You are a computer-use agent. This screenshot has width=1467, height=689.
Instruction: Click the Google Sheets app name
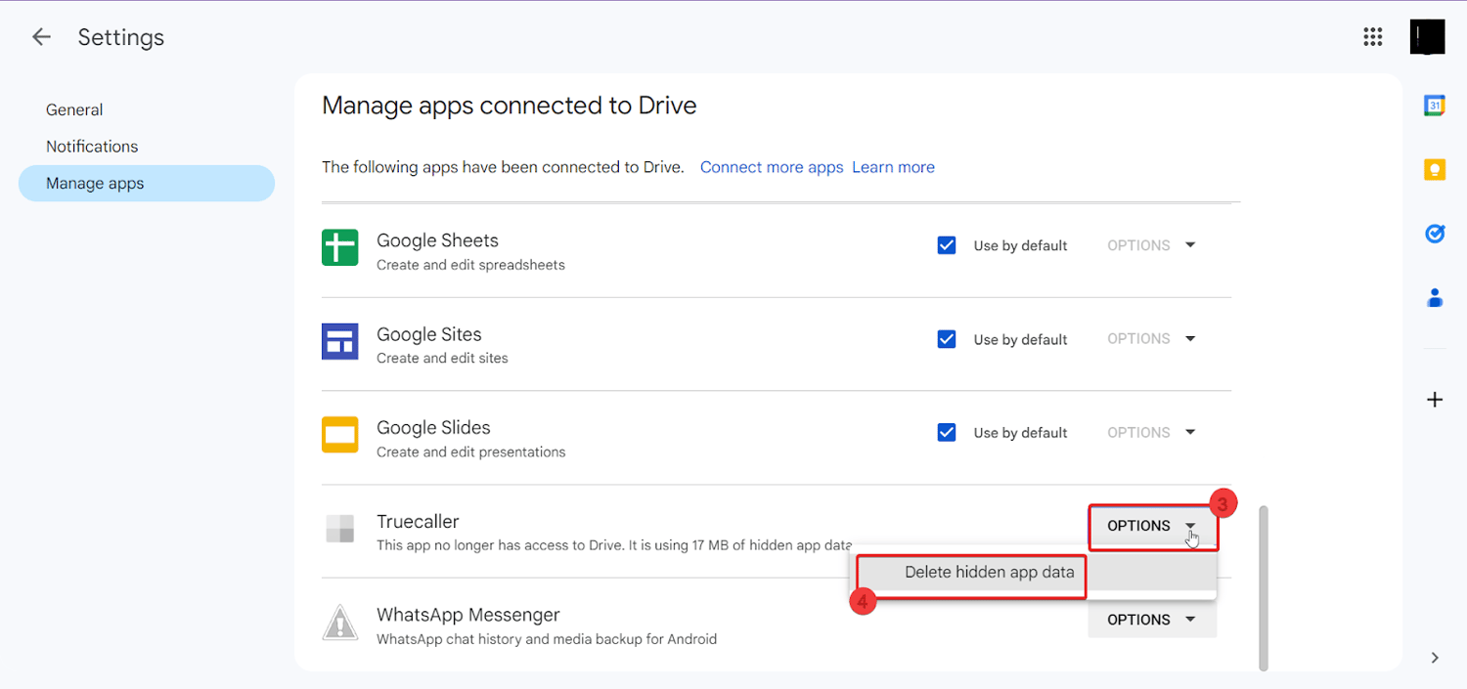click(437, 240)
